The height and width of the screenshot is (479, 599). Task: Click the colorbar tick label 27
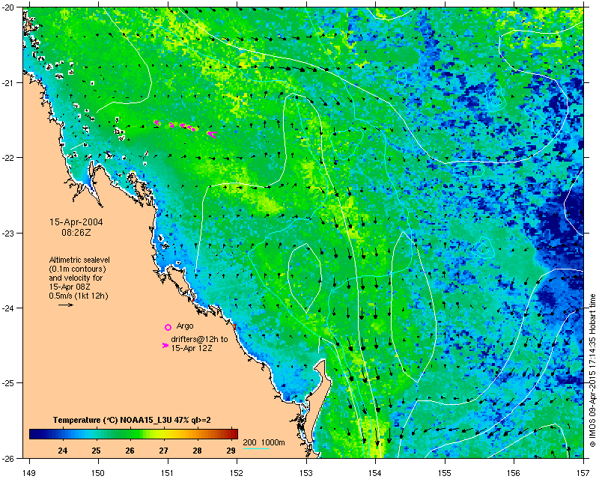click(x=163, y=451)
